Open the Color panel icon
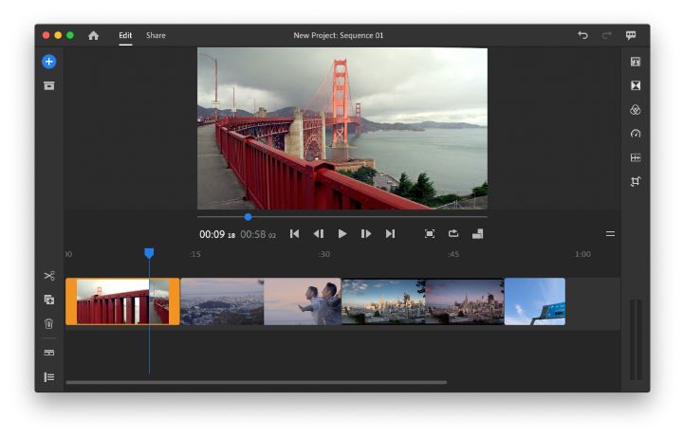The image size is (683, 437). (x=636, y=110)
